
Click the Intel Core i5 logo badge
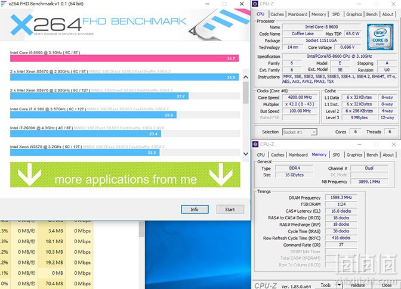380,38
